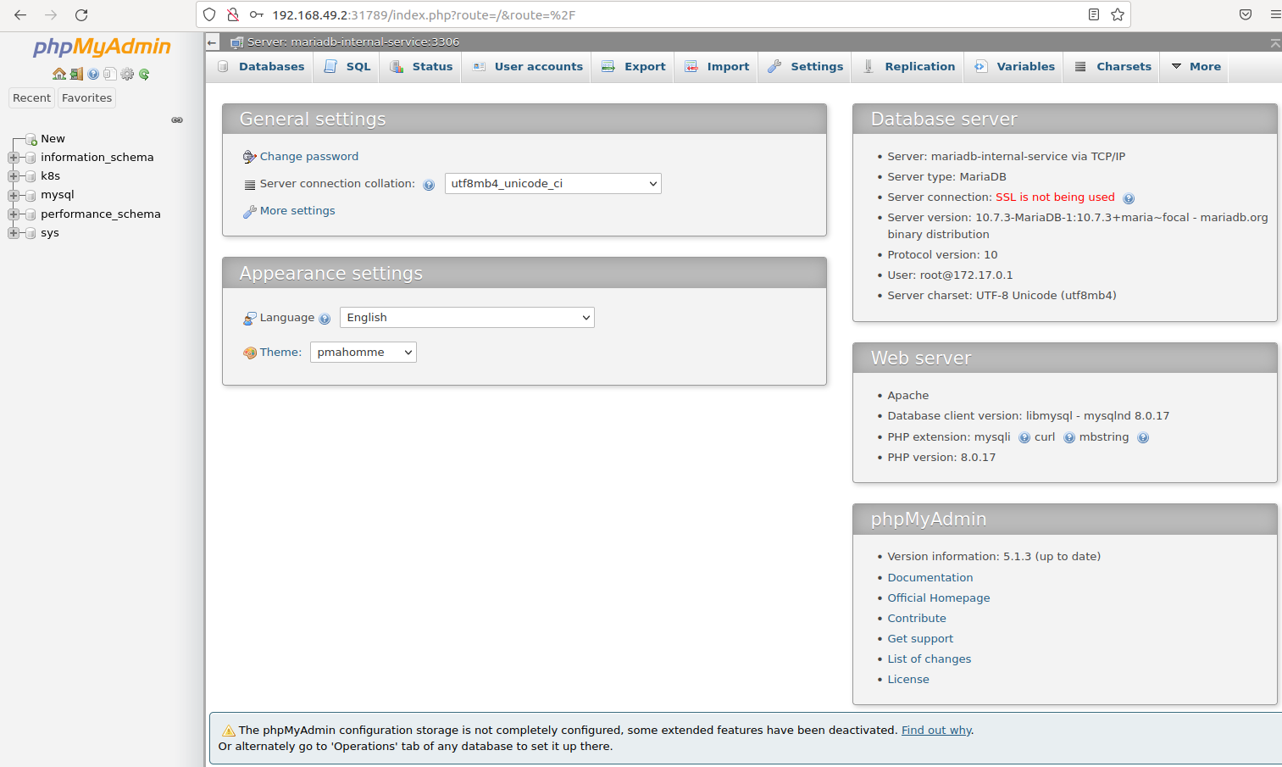Click the insecure connection padlock icon
This screenshot has height=767, width=1282.
[233, 14]
